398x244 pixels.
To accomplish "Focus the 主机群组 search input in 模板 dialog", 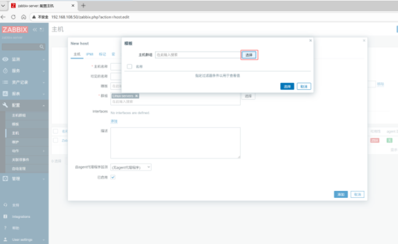I will tap(198, 55).
